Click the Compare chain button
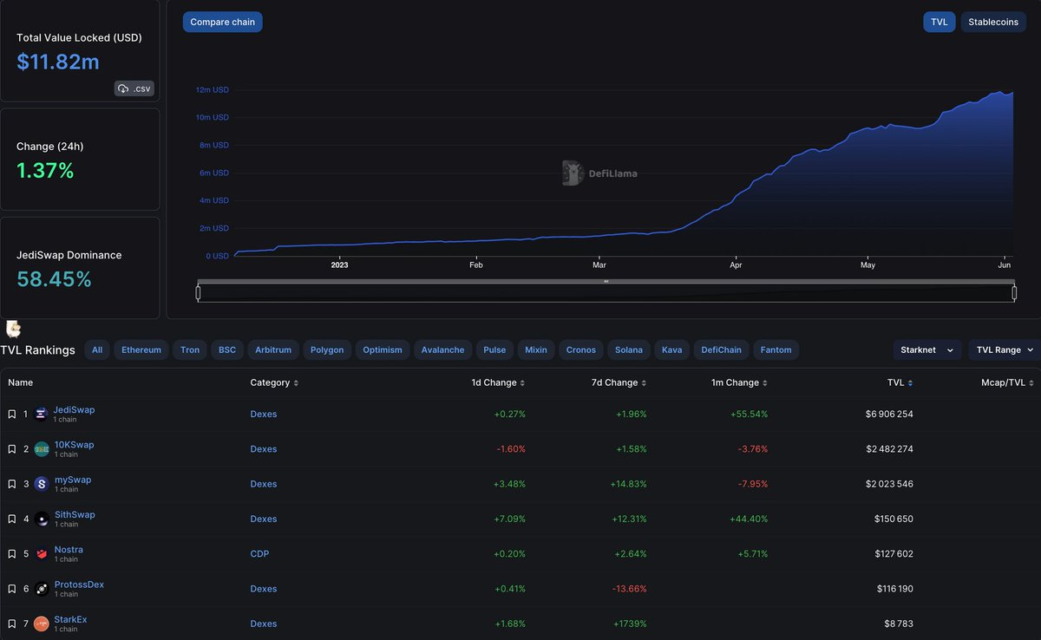The height and width of the screenshot is (640, 1041). tap(222, 21)
